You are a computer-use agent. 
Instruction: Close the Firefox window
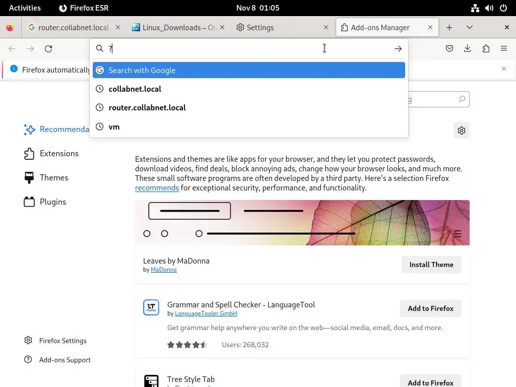[x=507, y=27]
